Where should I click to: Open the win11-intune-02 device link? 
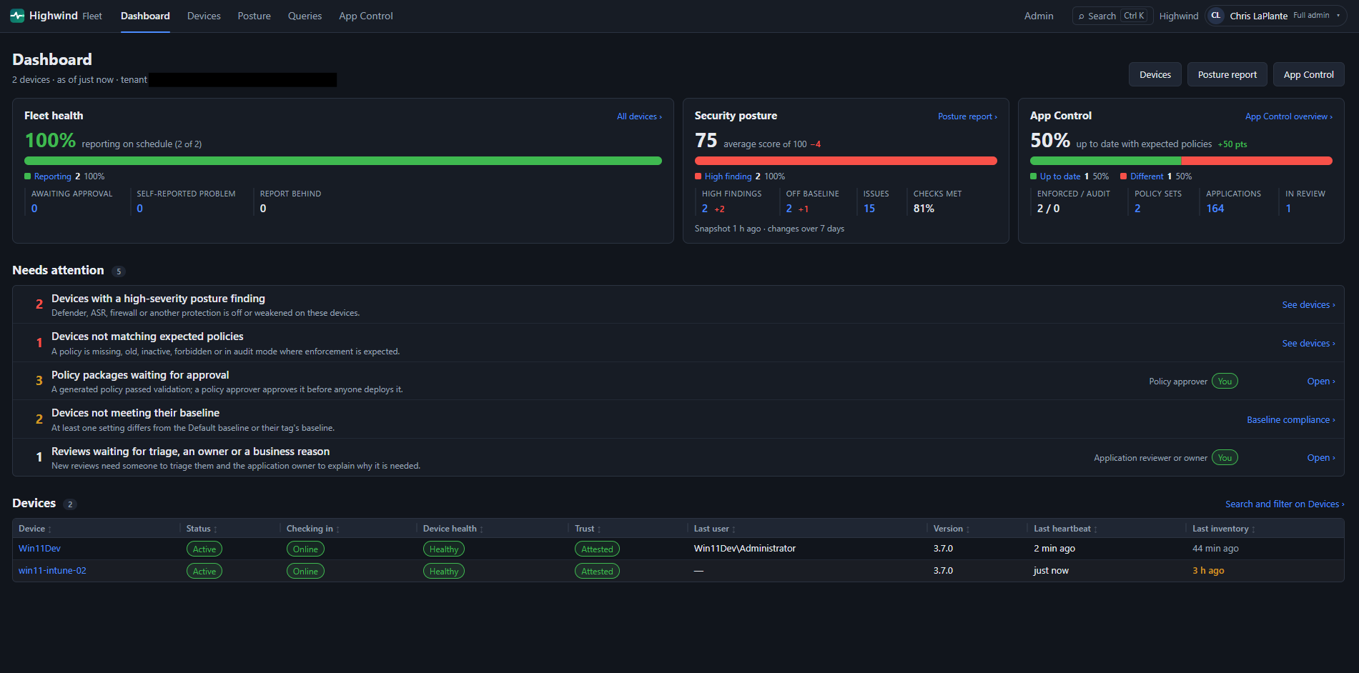click(x=52, y=571)
